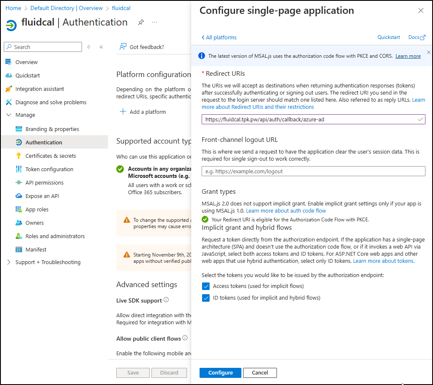Viewport: 433px width, 385px height.
Task: Click the Roles and administrators icon
Action: (x=19, y=236)
